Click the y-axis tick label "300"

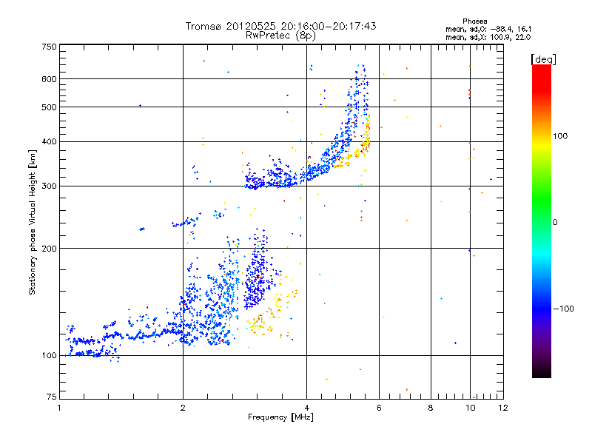(x=49, y=186)
